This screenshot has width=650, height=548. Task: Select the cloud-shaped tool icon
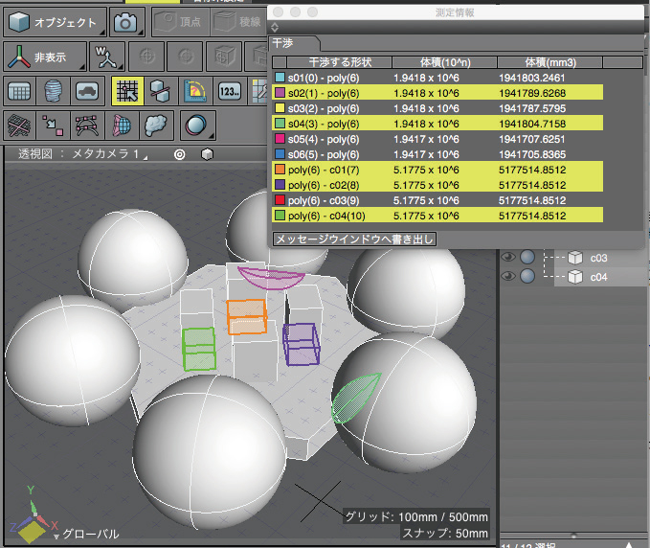157,125
